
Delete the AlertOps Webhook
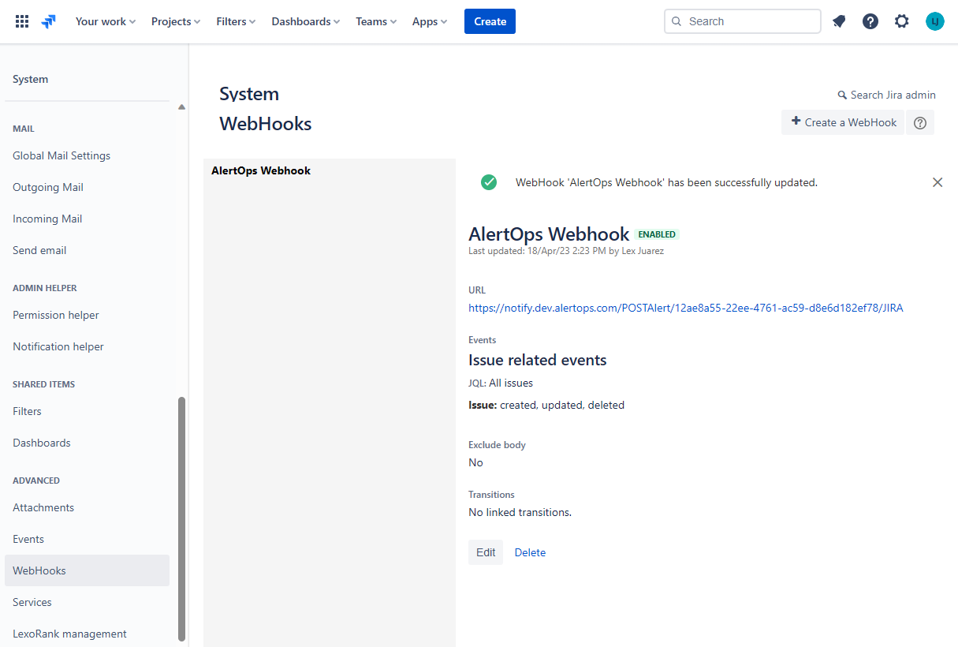coord(530,552)
